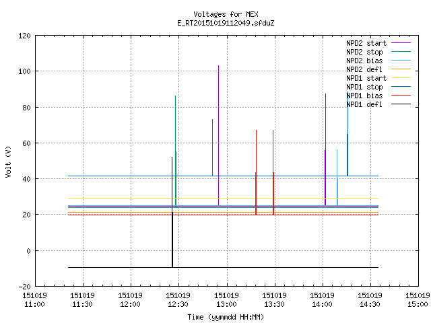Click the 'NPD2 stop' legend label
431x323 pixels.
click(x=364, y=52)
